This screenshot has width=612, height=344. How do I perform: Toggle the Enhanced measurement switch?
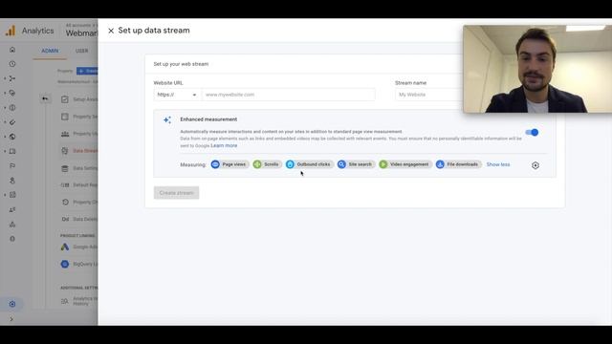pos(532,133)
